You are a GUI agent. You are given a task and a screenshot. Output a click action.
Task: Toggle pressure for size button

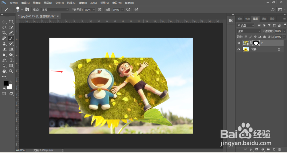tap(136, 9)
